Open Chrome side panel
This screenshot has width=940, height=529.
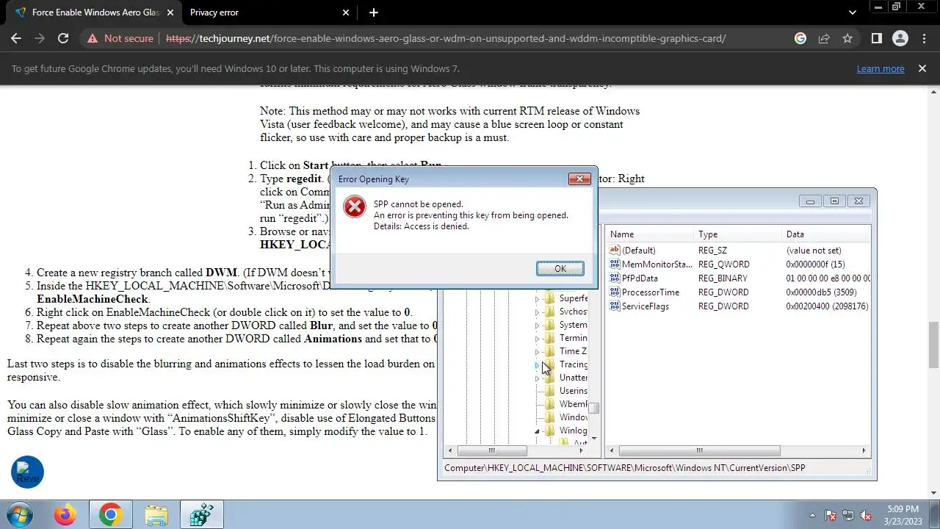point(876,38)
